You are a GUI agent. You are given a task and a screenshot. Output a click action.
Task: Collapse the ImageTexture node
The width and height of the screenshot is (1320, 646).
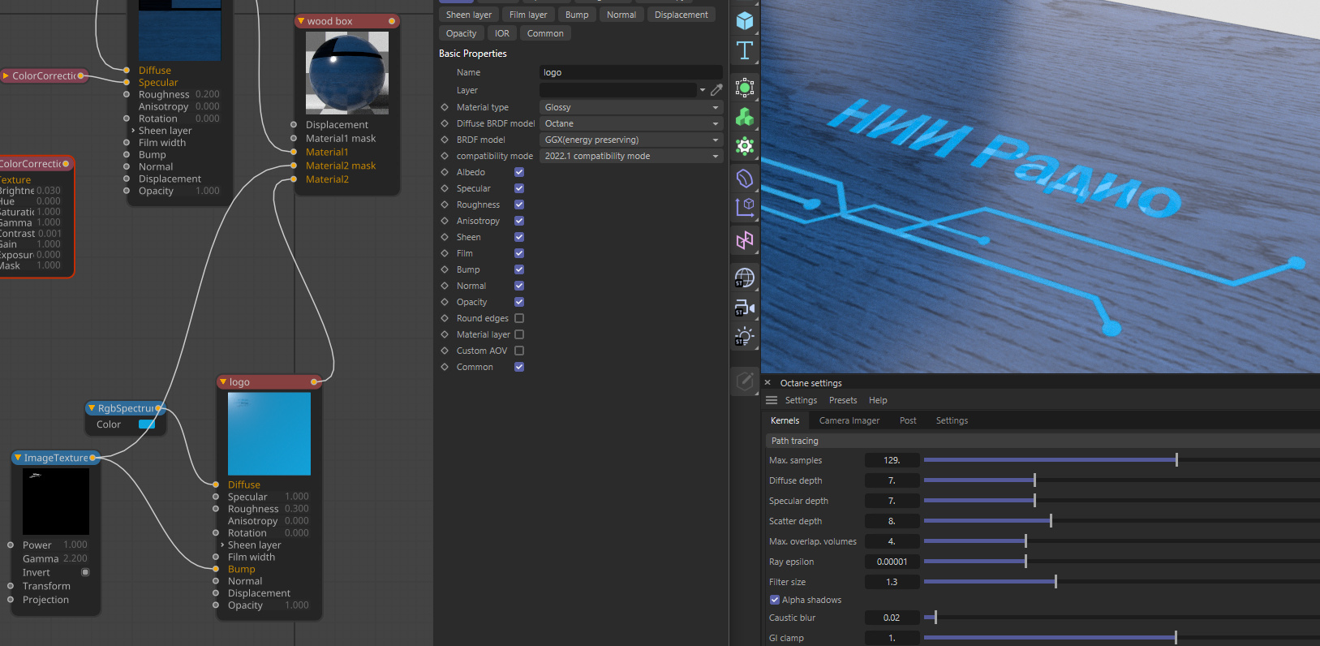click(x=18, y=458)
